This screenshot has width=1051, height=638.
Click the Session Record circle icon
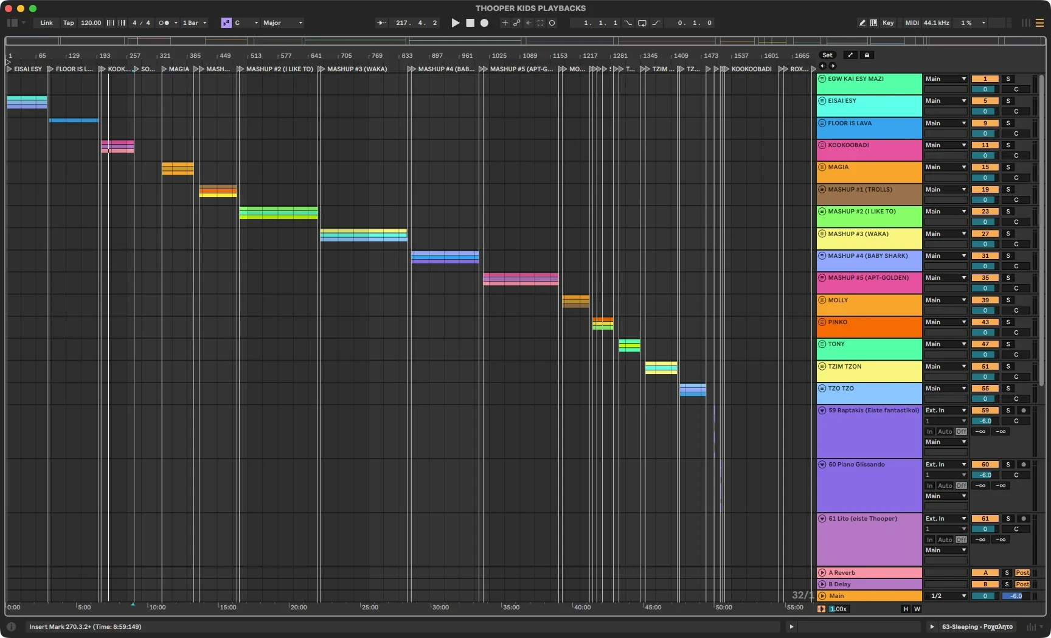[x=552, y=23]
